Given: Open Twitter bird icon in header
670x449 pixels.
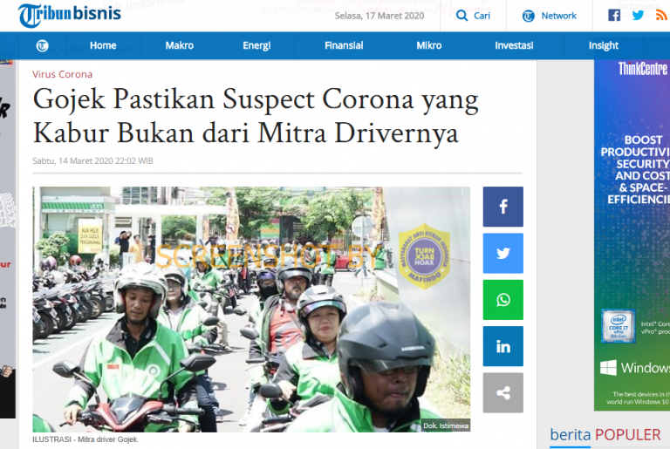Looking at the screenshot, I should 638,16.
